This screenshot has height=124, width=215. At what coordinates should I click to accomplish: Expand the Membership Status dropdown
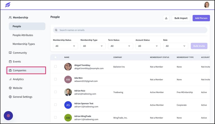tap(65, 46)
